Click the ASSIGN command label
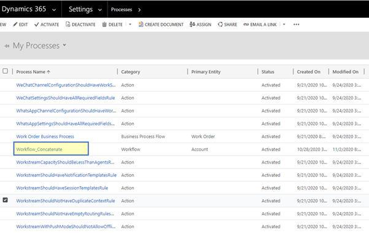The image size is (369, 233). [x=204, y=25]
